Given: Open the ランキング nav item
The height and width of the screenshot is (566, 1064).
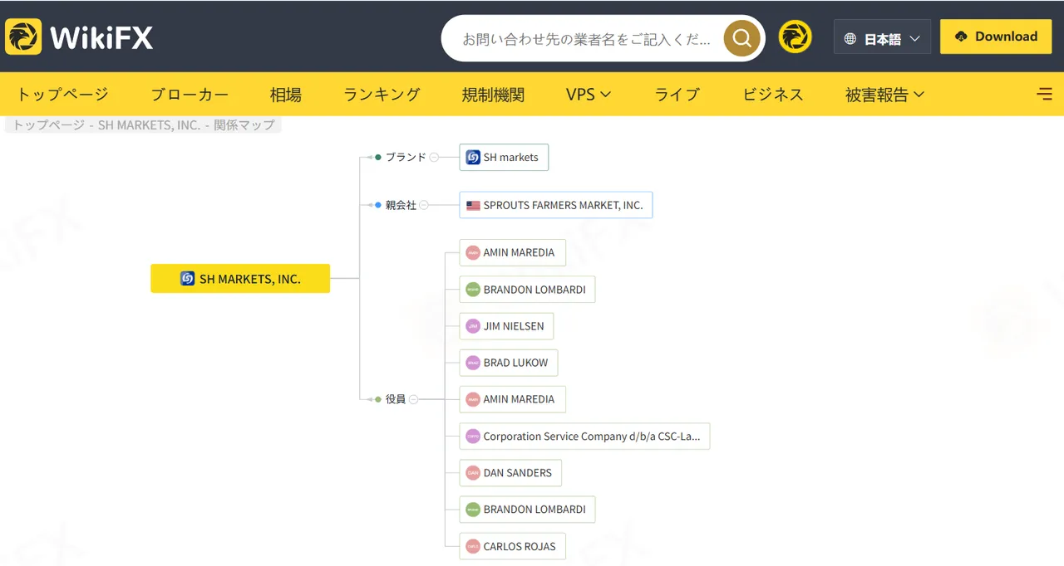Looking at the screenshot, I should (x=382, y=95).
